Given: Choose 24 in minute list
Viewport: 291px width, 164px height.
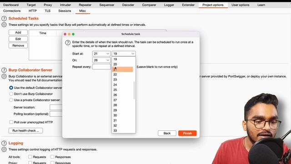Looking at the screenshot, I should click(x=122, y=85).
